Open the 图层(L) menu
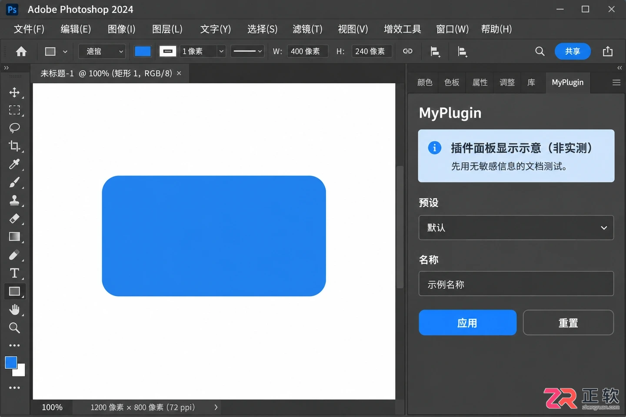626x417 pixels. click(167, 29)
